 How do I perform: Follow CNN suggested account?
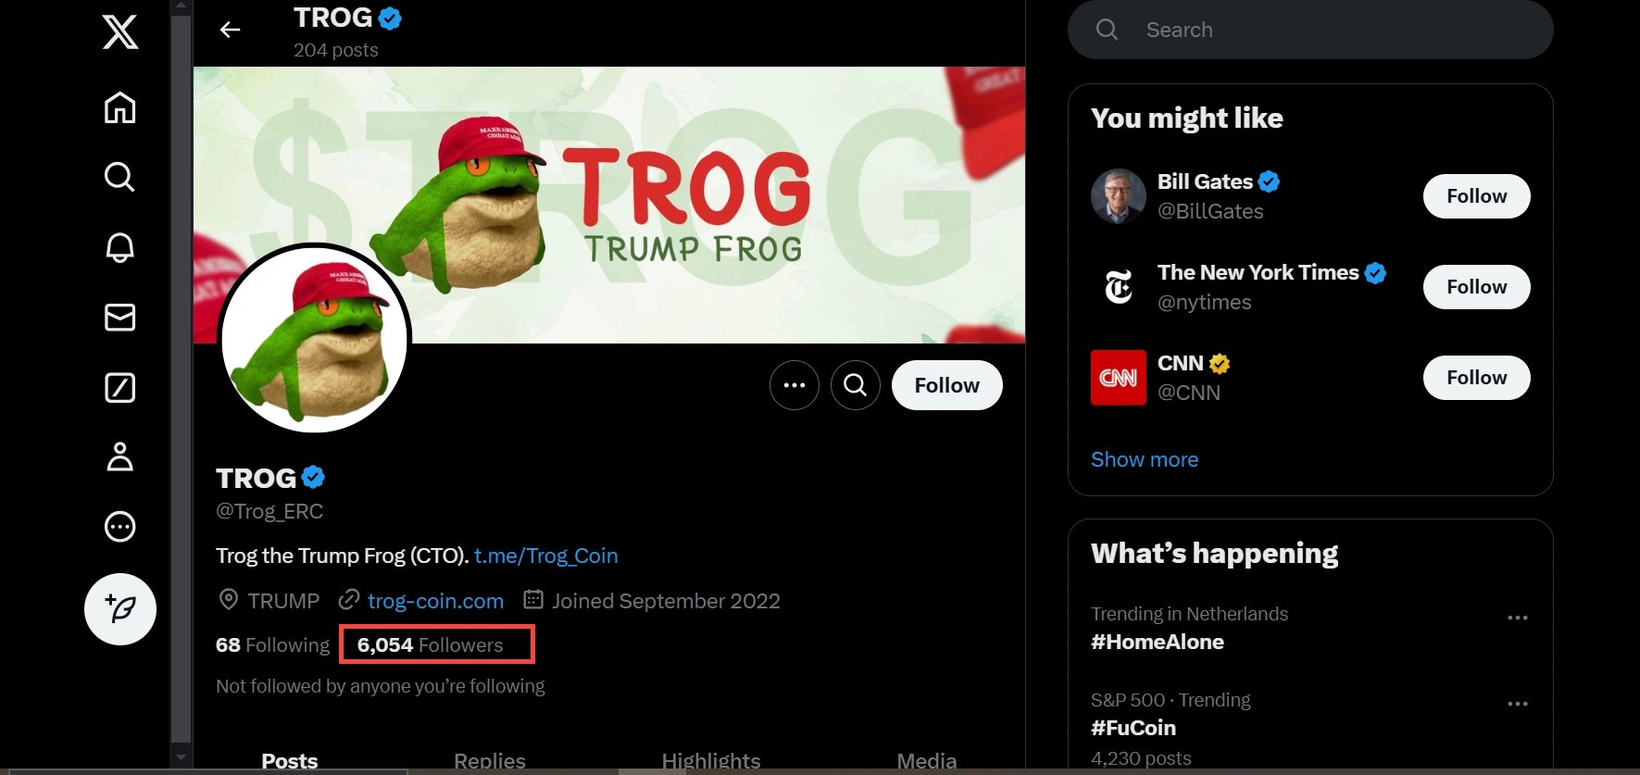[x=1476, y=378]
